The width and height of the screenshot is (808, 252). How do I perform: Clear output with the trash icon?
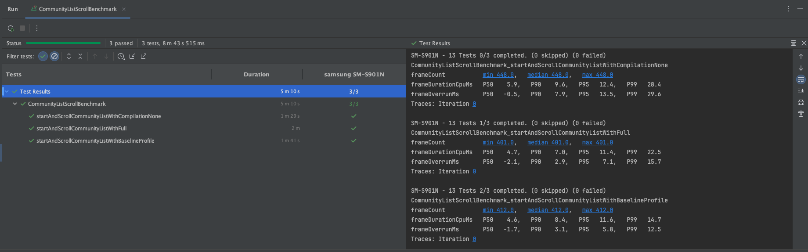coord(801,114)
